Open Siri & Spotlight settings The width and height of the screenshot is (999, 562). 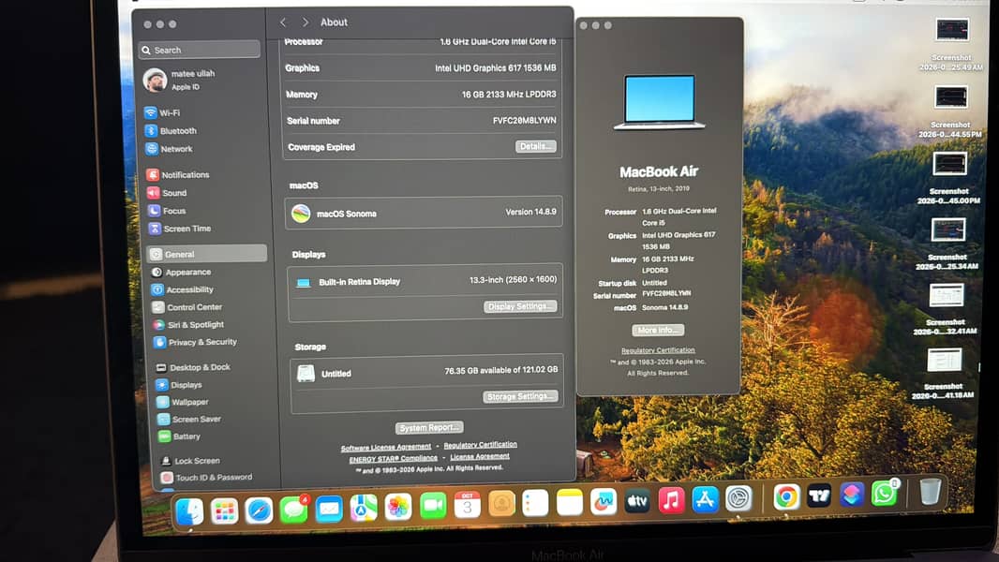pos(188,325)
